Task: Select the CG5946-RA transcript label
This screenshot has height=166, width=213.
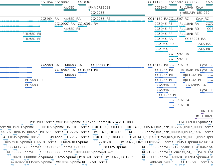Action: (x=163, y=39)
